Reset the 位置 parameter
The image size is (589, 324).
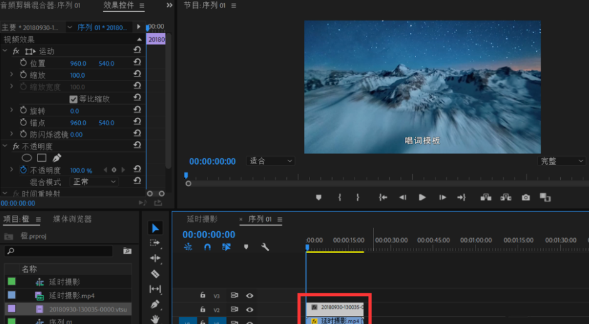(137, 63)
